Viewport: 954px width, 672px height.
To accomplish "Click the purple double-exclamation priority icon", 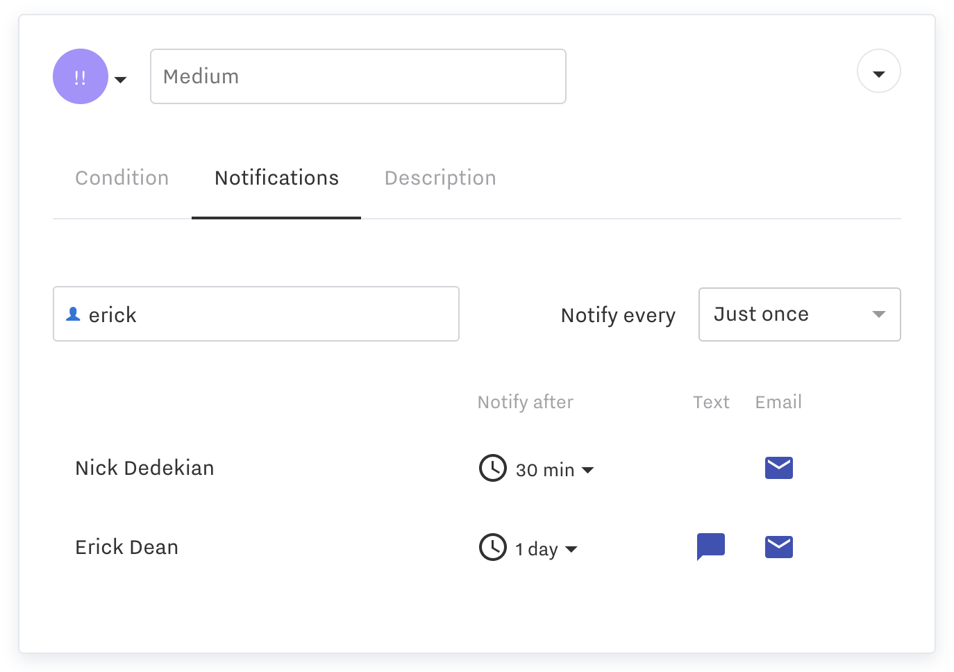I will tap(81, 76).
